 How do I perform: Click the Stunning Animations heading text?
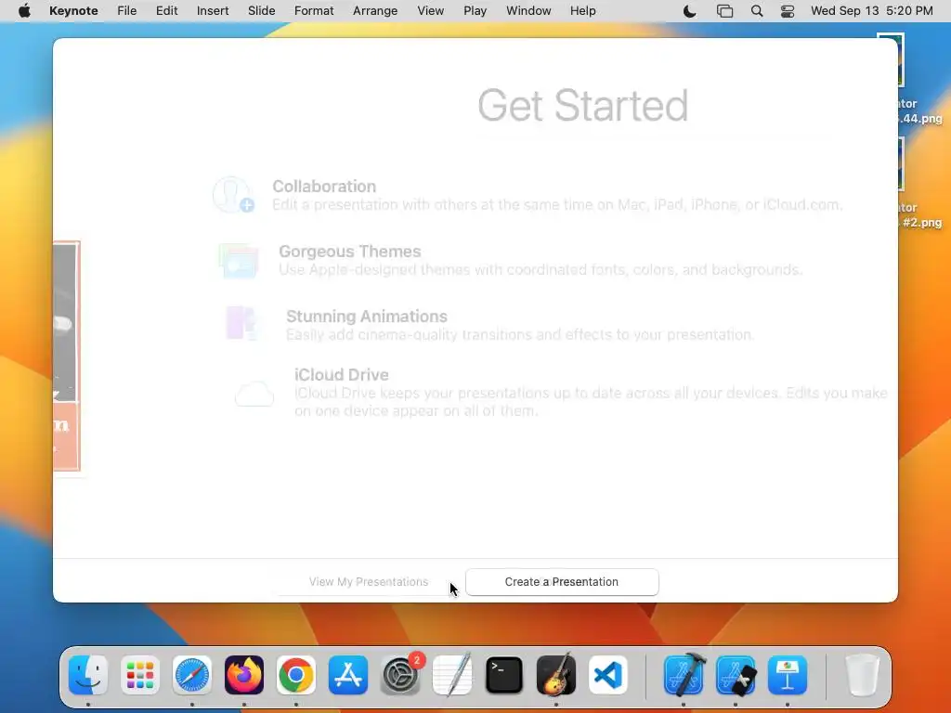(x=366, y=316)
